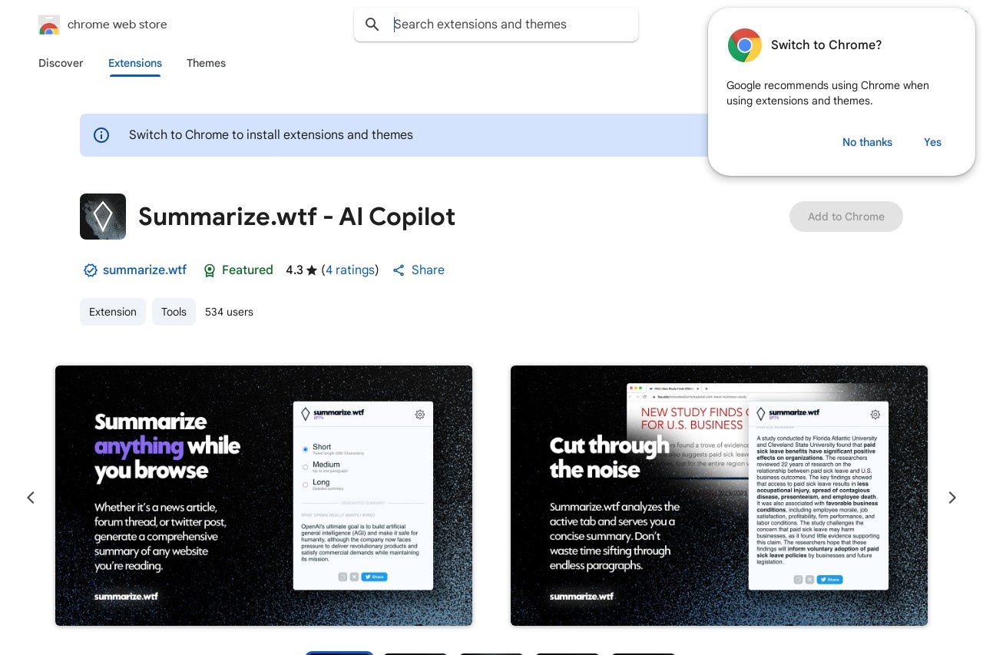Open the summarize.wtf publisher link
The height and width of the screenshot is (655, 983).
point(144,270)
